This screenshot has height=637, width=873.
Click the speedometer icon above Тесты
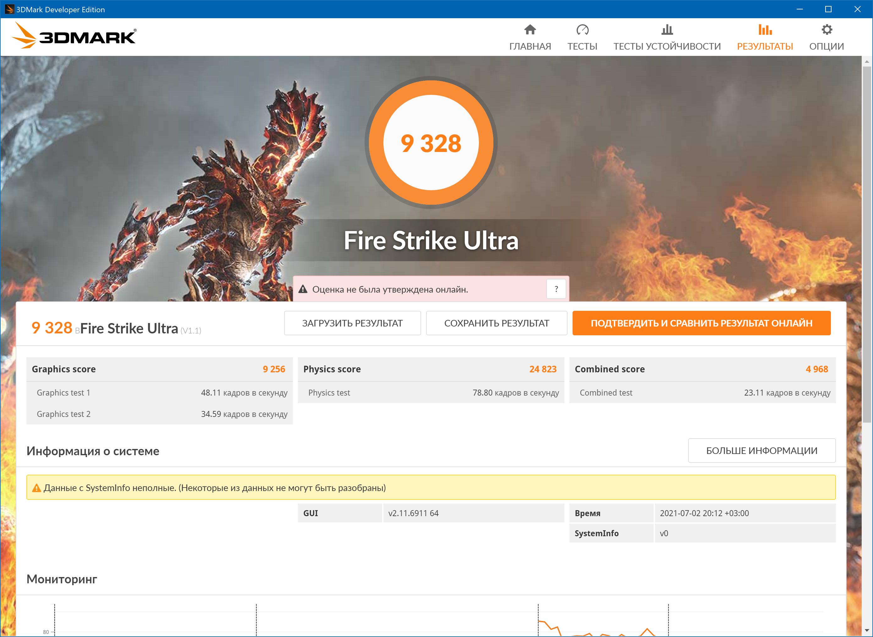point(582,30)
